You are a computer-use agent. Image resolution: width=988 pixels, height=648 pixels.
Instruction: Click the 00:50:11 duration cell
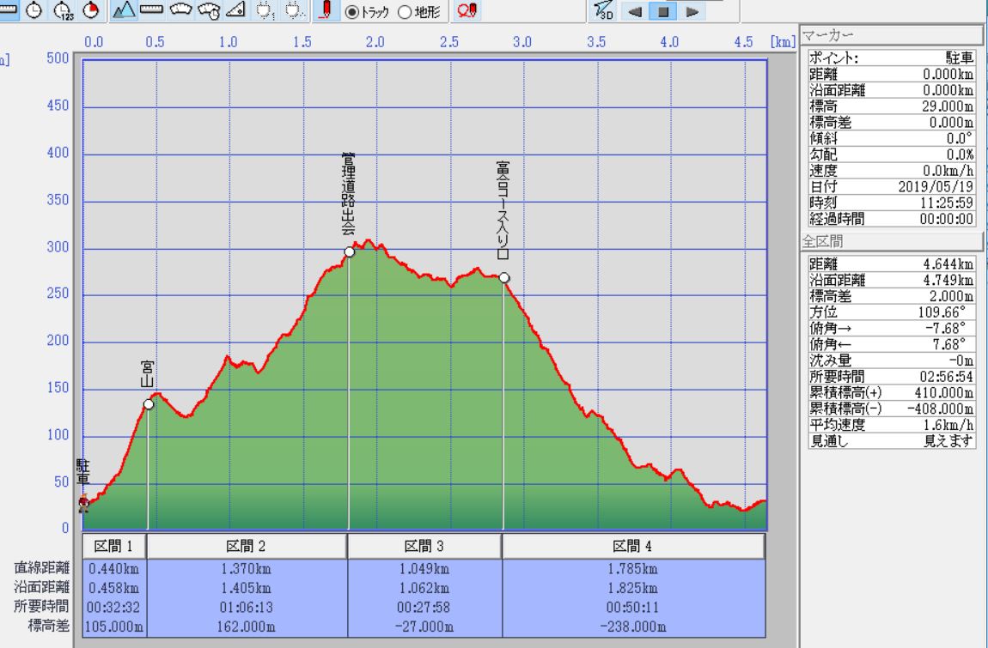click(633, 607)
